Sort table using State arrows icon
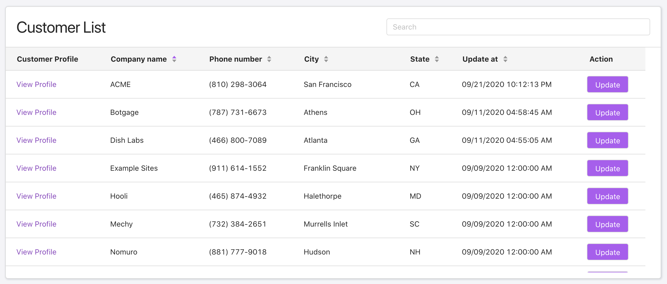Image resolution: width=667 pixels, height=284 pixels. tap(437, 59)
